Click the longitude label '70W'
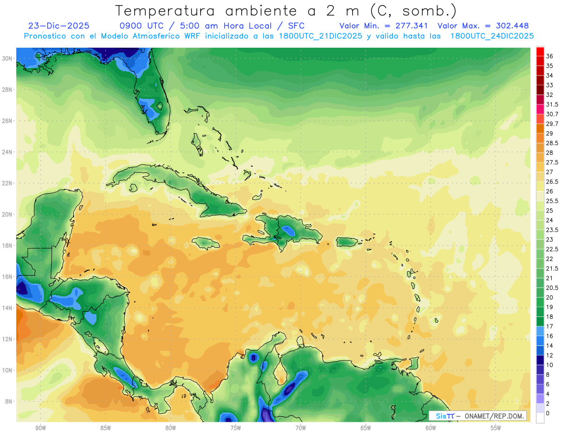Screen dimensions: 562x434 301,427
